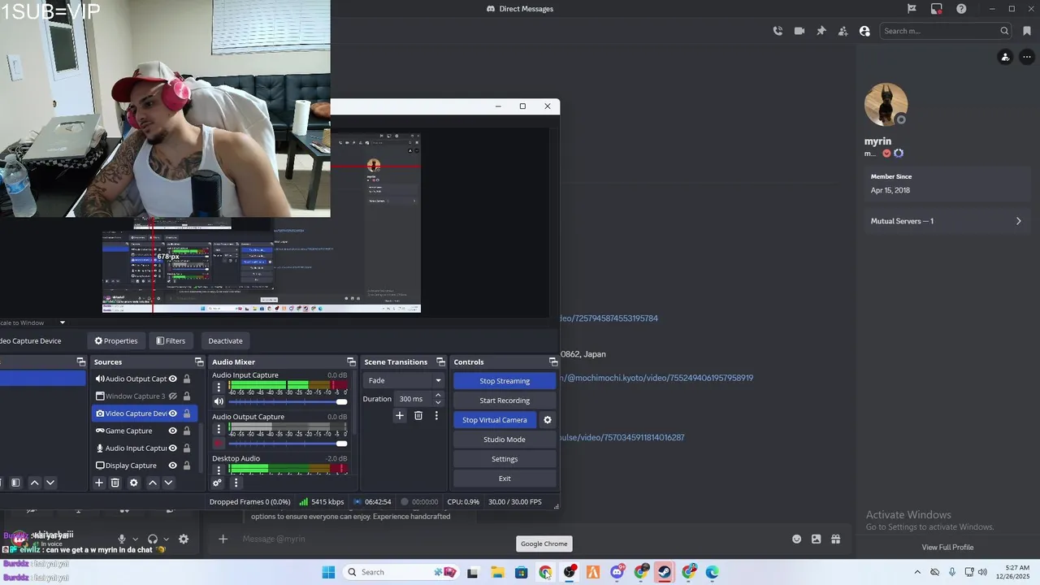Screen dimensions: 1040x585
Task: Stop the OBS virtual camera
Action: (x=495, y=420)
